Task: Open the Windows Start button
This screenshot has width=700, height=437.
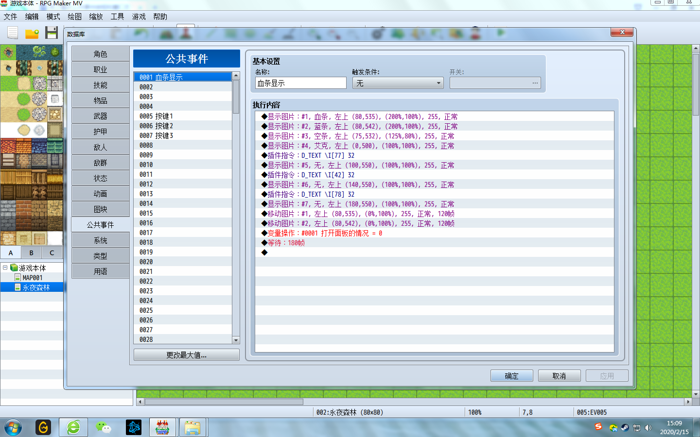Action: click(x=13, y=428)
